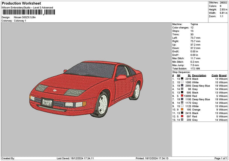This screenshot has height=161, width=229.
Task: Select the 2316 stitch count in row 1
Action: coord(188,79)
